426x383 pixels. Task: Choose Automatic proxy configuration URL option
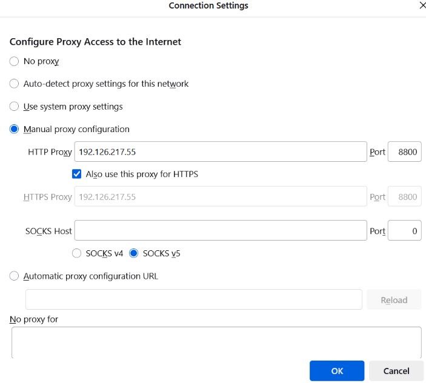tap(14, 276)
